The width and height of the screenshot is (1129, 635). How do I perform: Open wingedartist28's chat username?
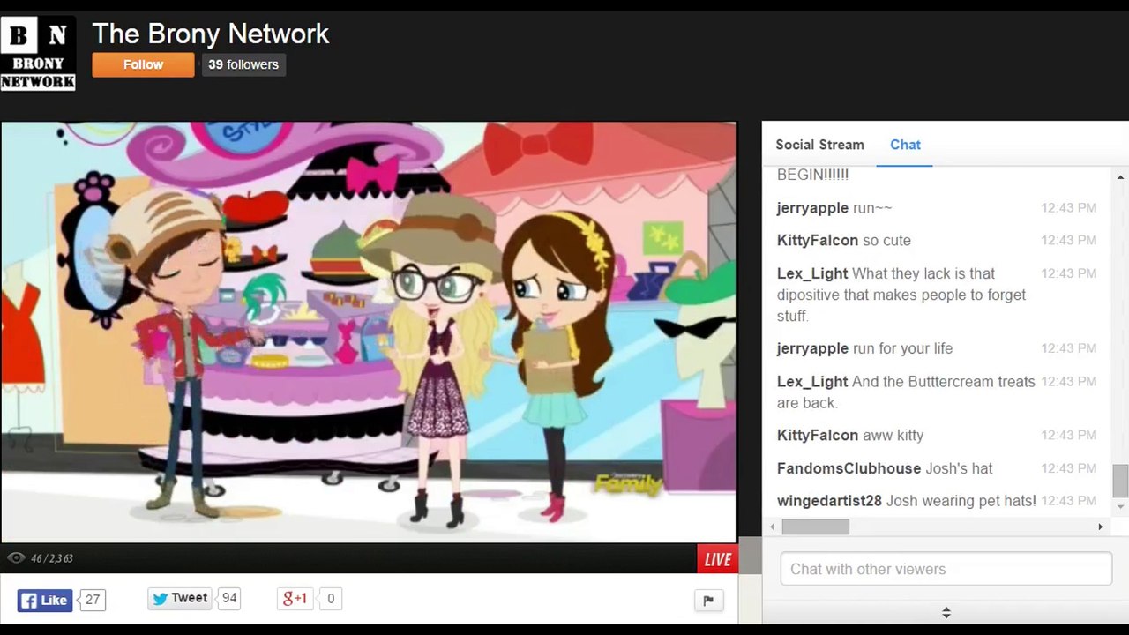[829, 501]
